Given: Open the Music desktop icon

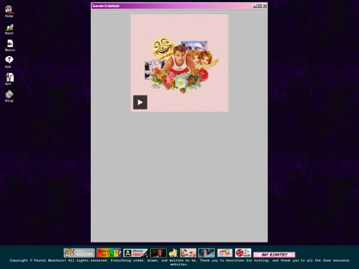Looking at the screenshot, I should coord(10,45).
